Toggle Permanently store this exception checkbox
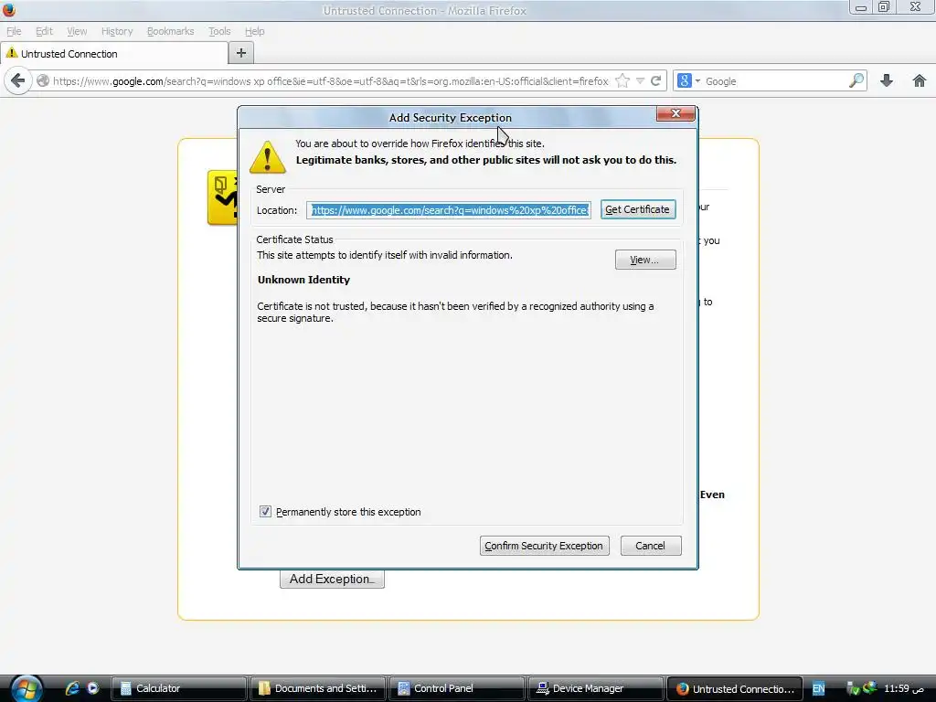 tap(265, 512)
